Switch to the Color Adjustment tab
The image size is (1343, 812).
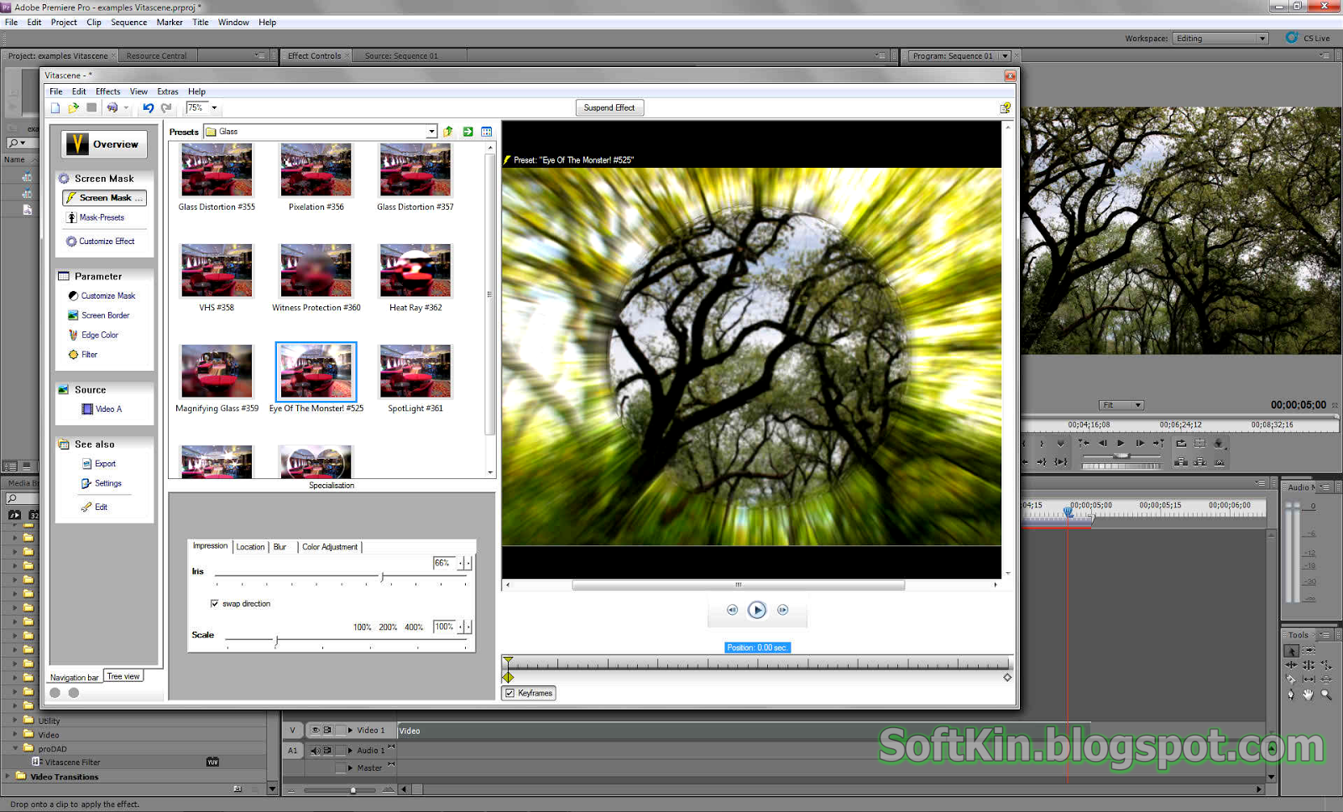(x=330, y=547)
